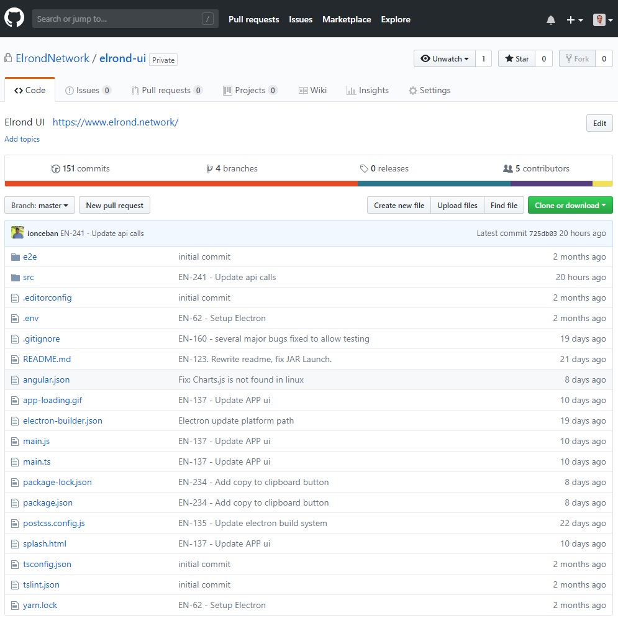The width and height of the screenshot is (618, 618).
Task: Click the New pull request button
Action: coord(115,206)
